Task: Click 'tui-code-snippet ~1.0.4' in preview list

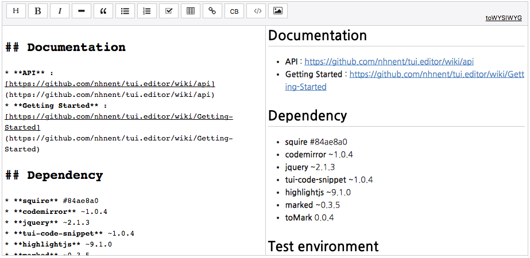Action: point(329,179)
